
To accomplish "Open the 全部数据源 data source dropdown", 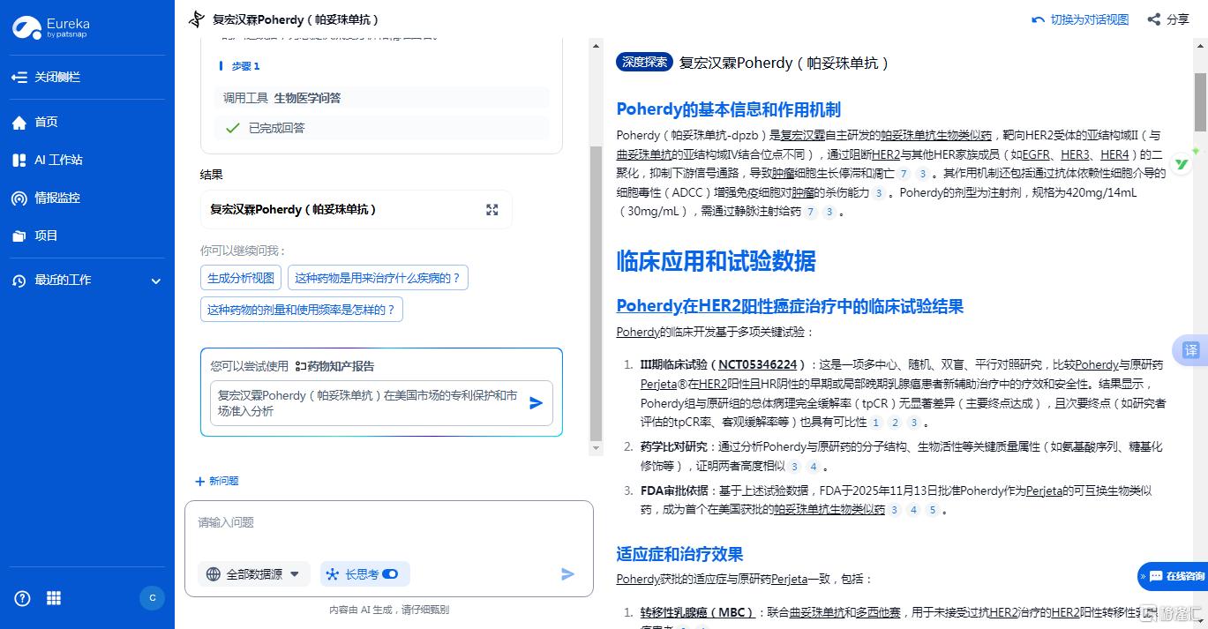I will pos(256,573).
